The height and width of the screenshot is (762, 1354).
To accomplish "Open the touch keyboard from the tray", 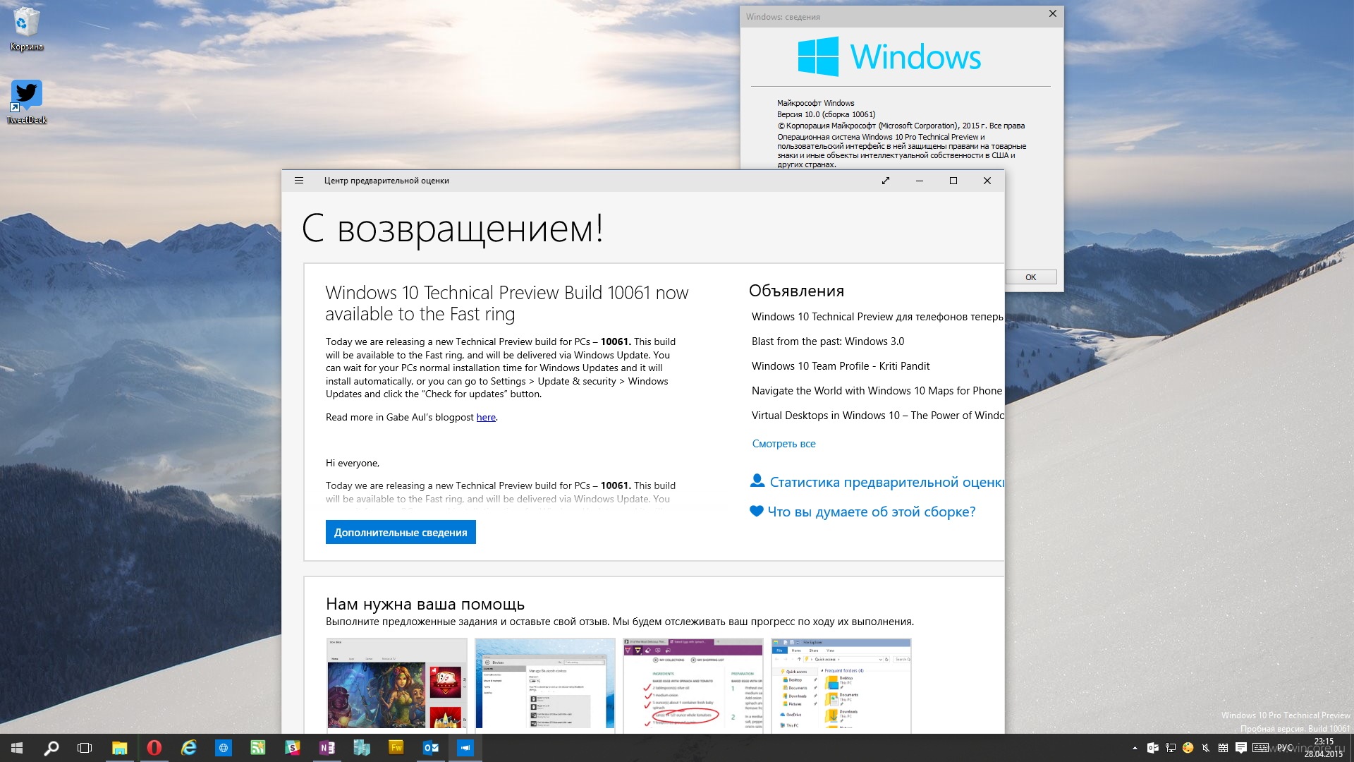I will click(1261, 748).
